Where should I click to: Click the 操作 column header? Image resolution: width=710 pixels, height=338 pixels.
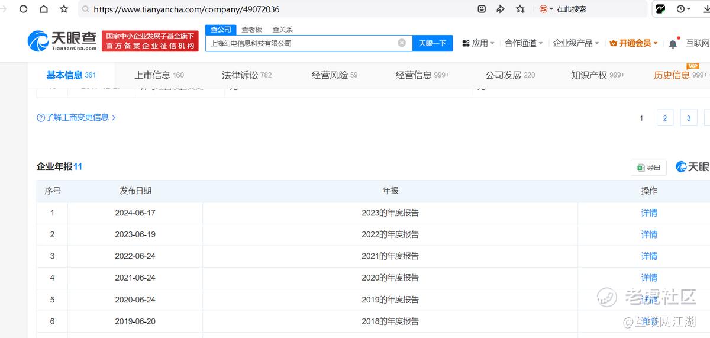pos(649,191)
